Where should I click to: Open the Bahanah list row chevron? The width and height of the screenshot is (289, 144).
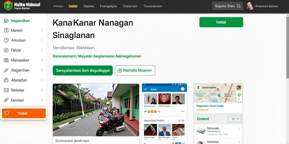click(239, 128)
